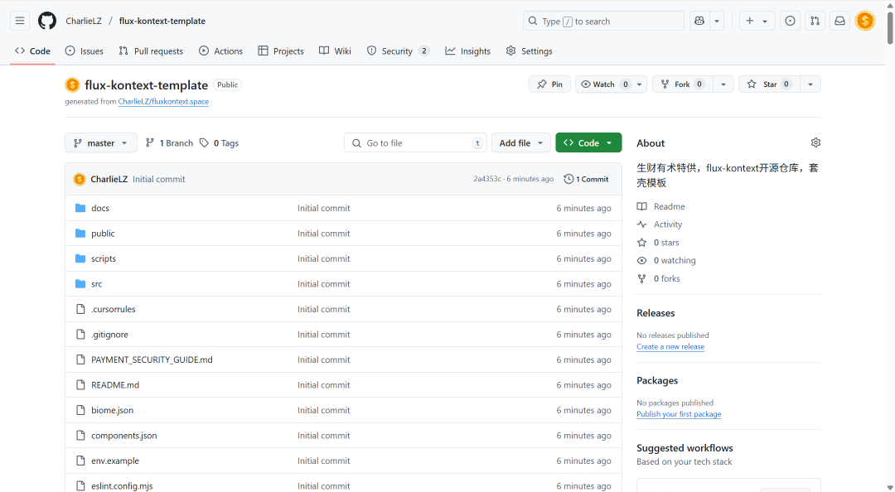Viewport: 895px width, 492px height.
Task: Open the Security tab
Action: (x=398, y=51)
